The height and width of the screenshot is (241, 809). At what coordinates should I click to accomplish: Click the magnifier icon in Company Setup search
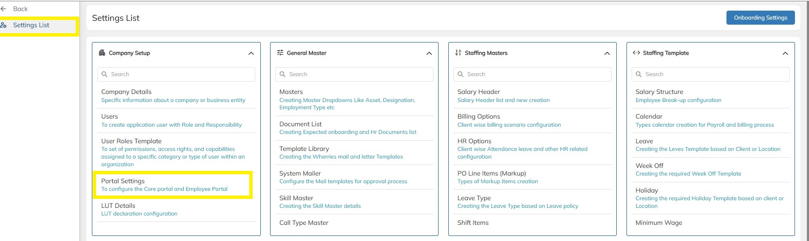105,74
